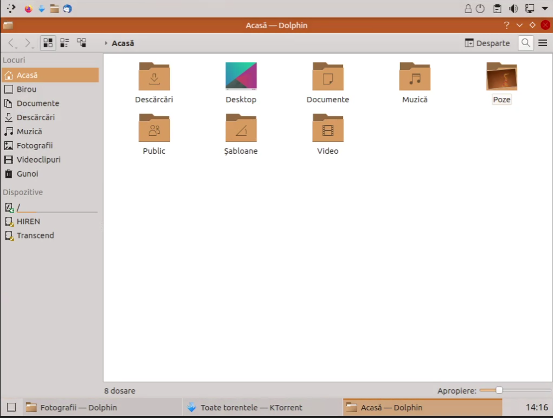Click the Poze folder label
553x418 pixels.
[501, 99]
